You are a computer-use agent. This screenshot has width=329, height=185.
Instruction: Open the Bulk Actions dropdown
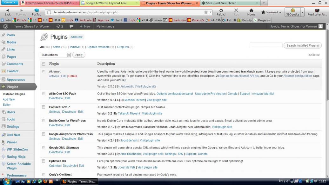pyautogui.click(x=55, y=55)
